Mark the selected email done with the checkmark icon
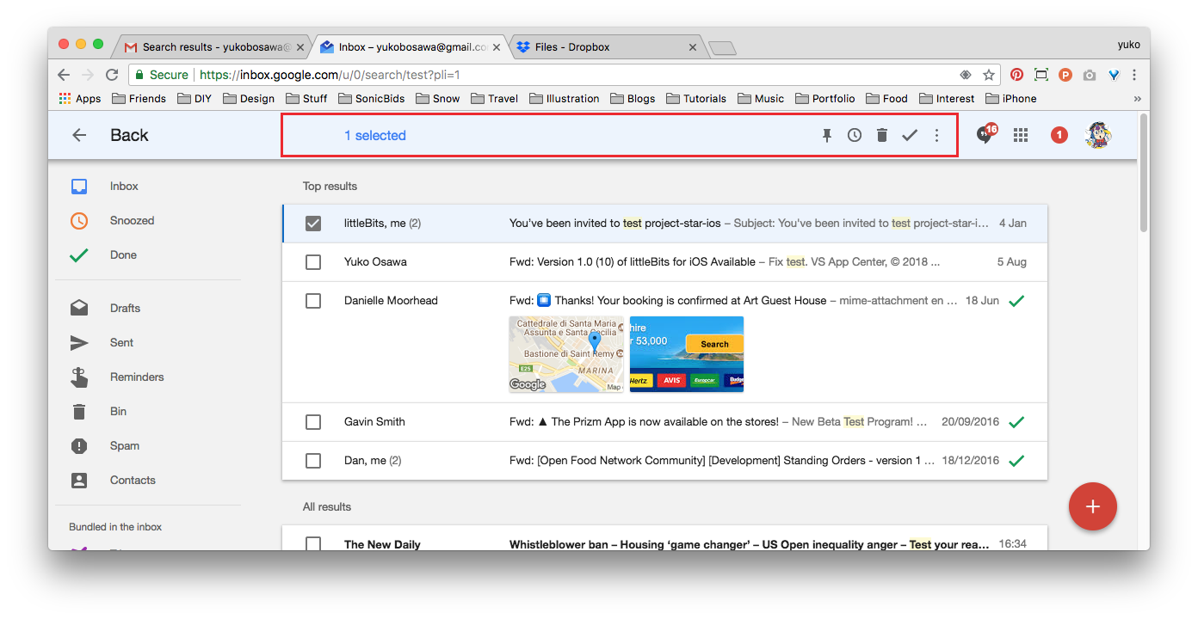The height and width of the screenshot is (619, 1198). [x=910, y=135]
